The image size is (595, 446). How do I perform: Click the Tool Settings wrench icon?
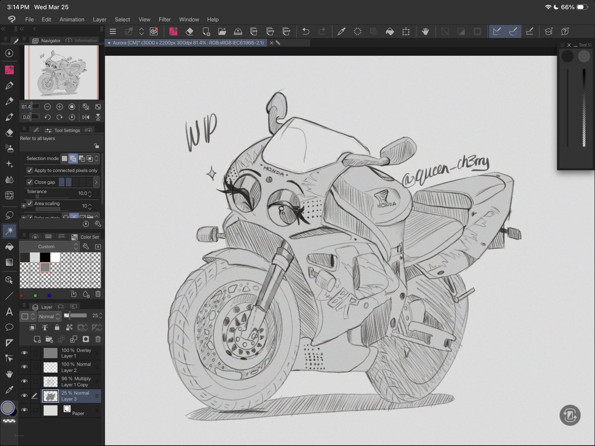pyautogui.click(x=97, y=224)
